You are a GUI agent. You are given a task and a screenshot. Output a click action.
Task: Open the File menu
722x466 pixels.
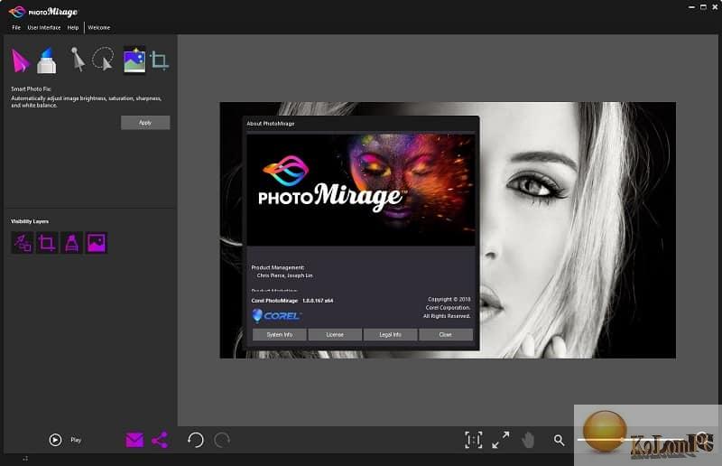tap(16, 28)
